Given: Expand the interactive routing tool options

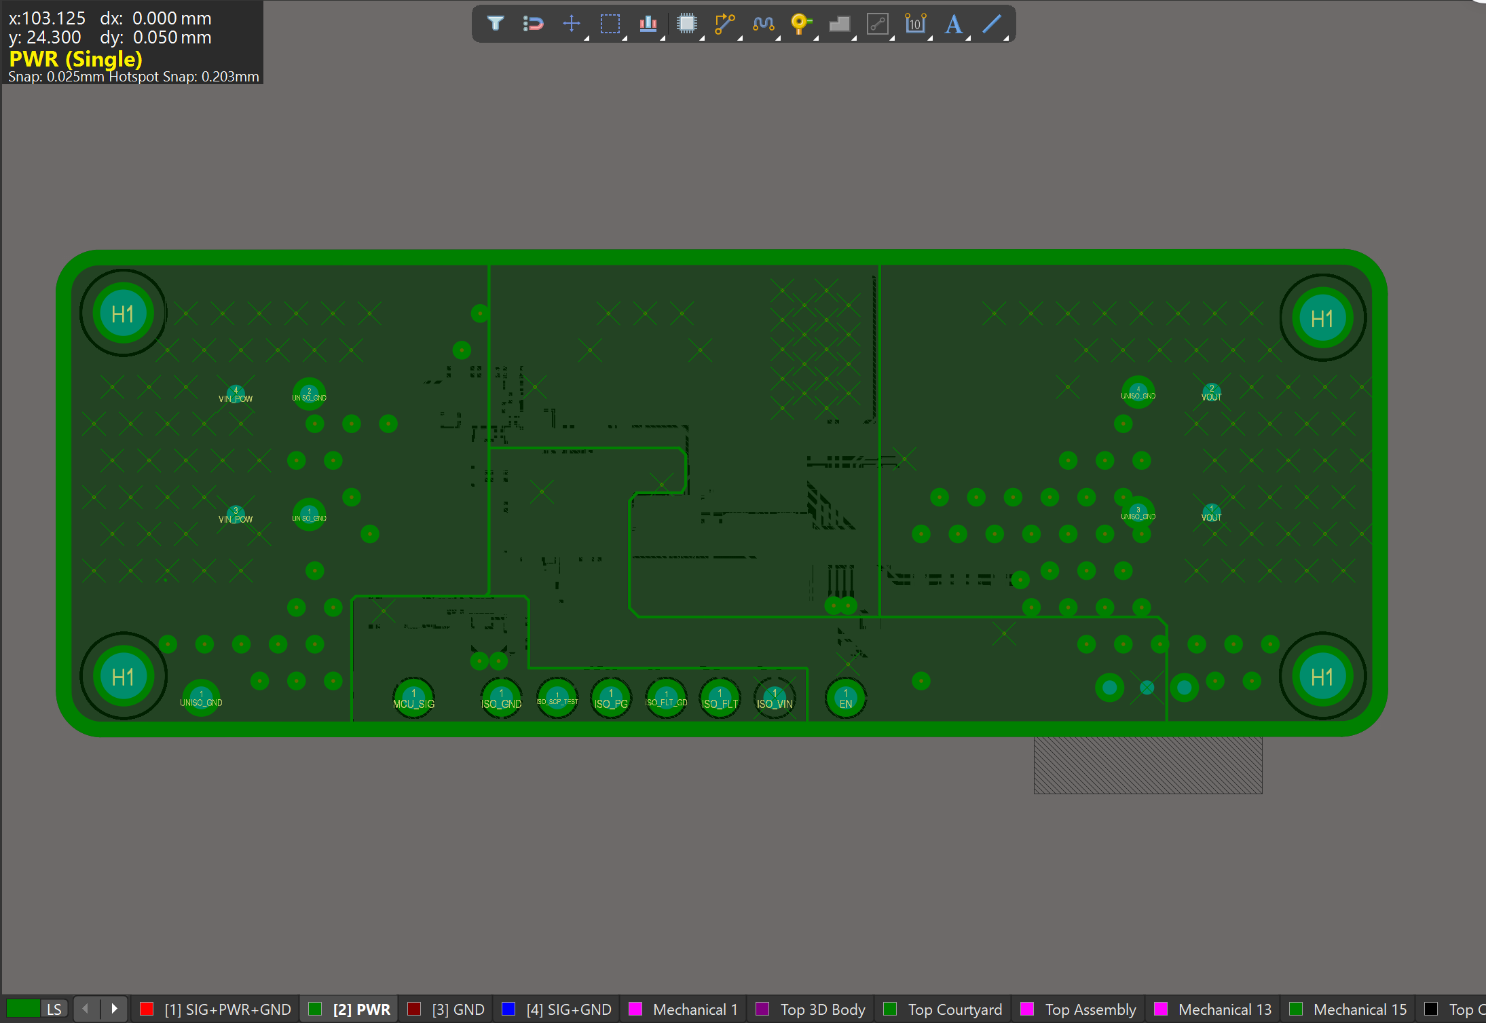Looking at the screenshot, I should (739, 39).
